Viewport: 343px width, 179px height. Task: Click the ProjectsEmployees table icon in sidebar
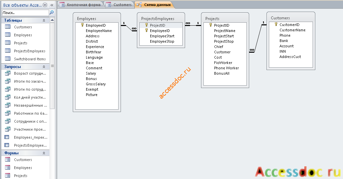pos(8,51)
